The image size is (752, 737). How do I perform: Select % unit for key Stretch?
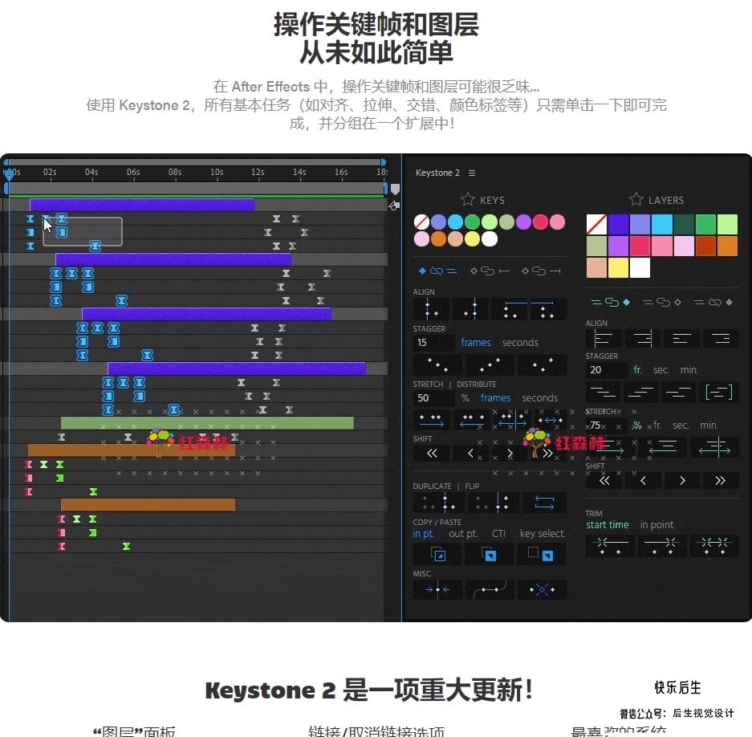click(465, 397)
